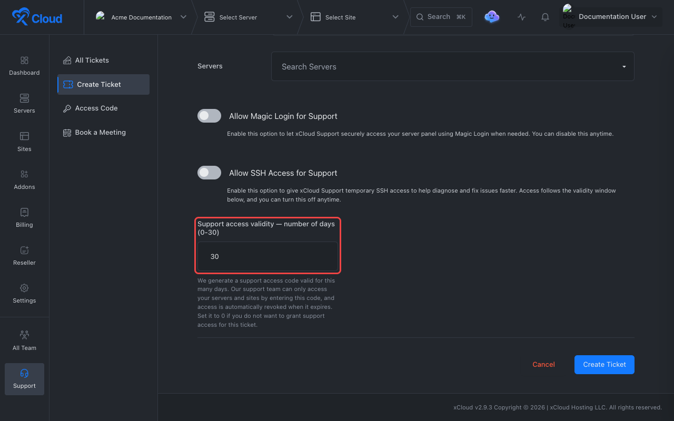Viewport: 674px width, 421px height.
Task: Click the Cancel link
Action: tap(543, 364)
